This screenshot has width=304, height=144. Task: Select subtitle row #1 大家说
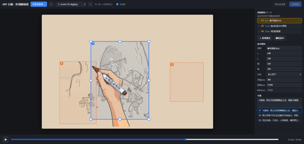pyautogui.click(x=280, y=111)
